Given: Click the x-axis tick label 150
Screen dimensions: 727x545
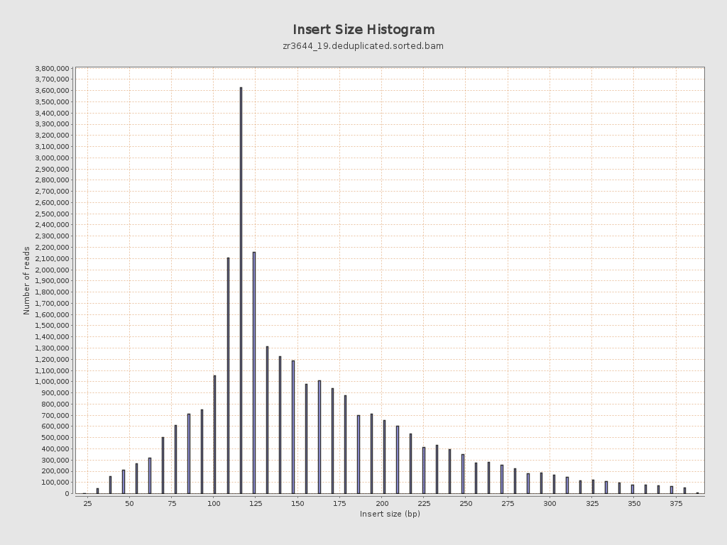Looking at the screenshot, I should click(x=297, y=503).
